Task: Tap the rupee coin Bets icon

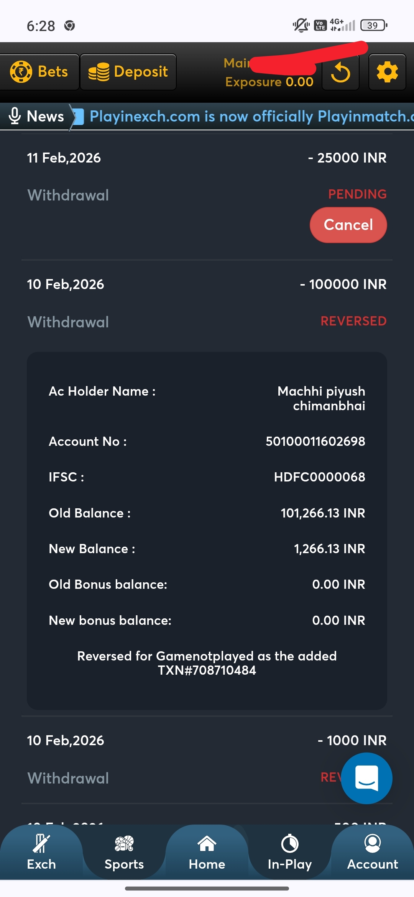Action: [21, 72]
